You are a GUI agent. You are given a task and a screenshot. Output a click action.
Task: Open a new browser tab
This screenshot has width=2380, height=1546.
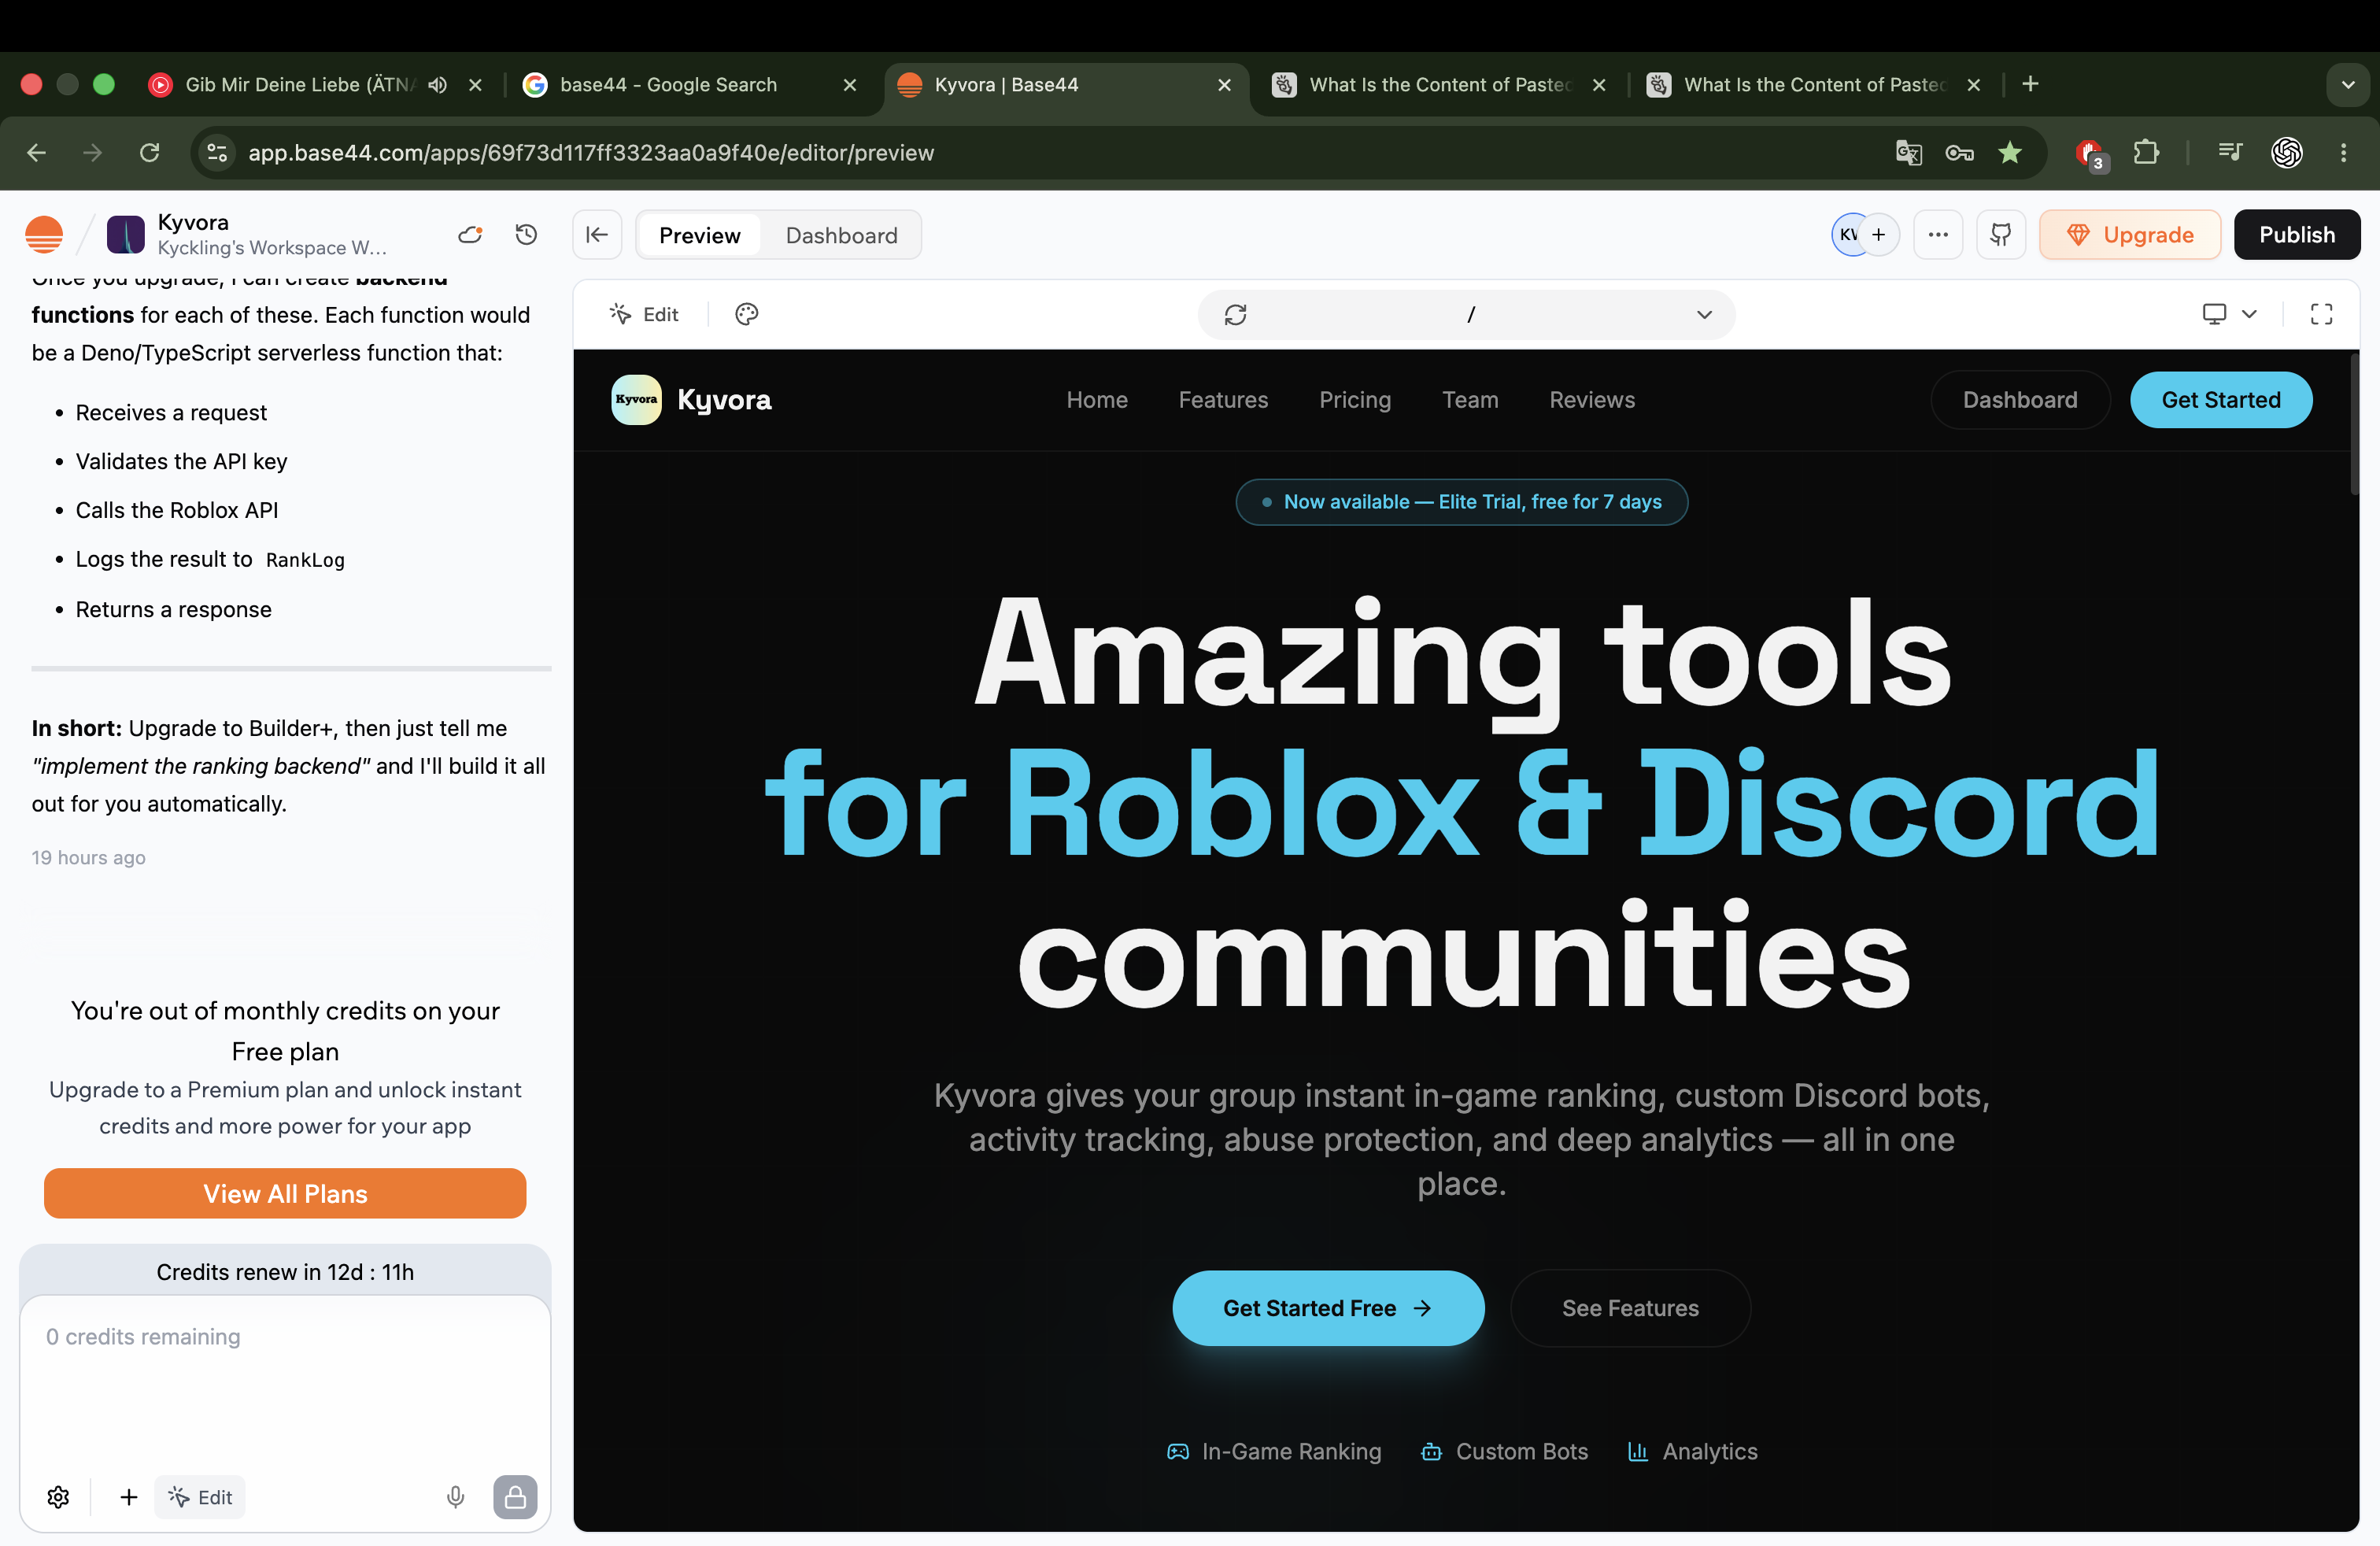tap(2030, 85)
